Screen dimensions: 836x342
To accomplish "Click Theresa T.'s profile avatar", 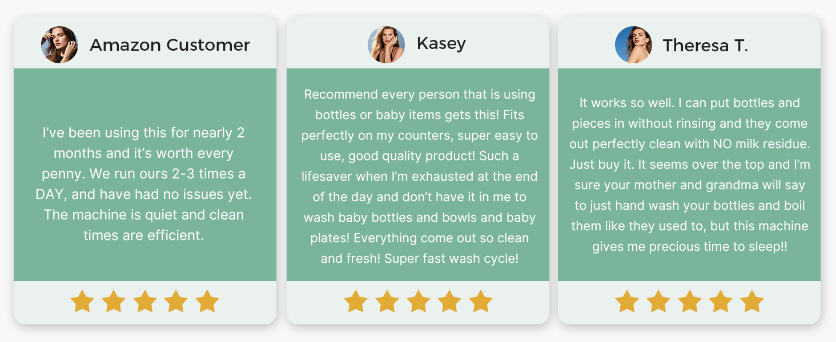I will click(633, 44).
